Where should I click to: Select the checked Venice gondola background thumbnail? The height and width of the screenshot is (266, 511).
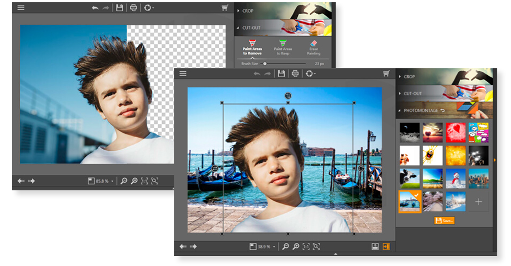click(410, 202)
